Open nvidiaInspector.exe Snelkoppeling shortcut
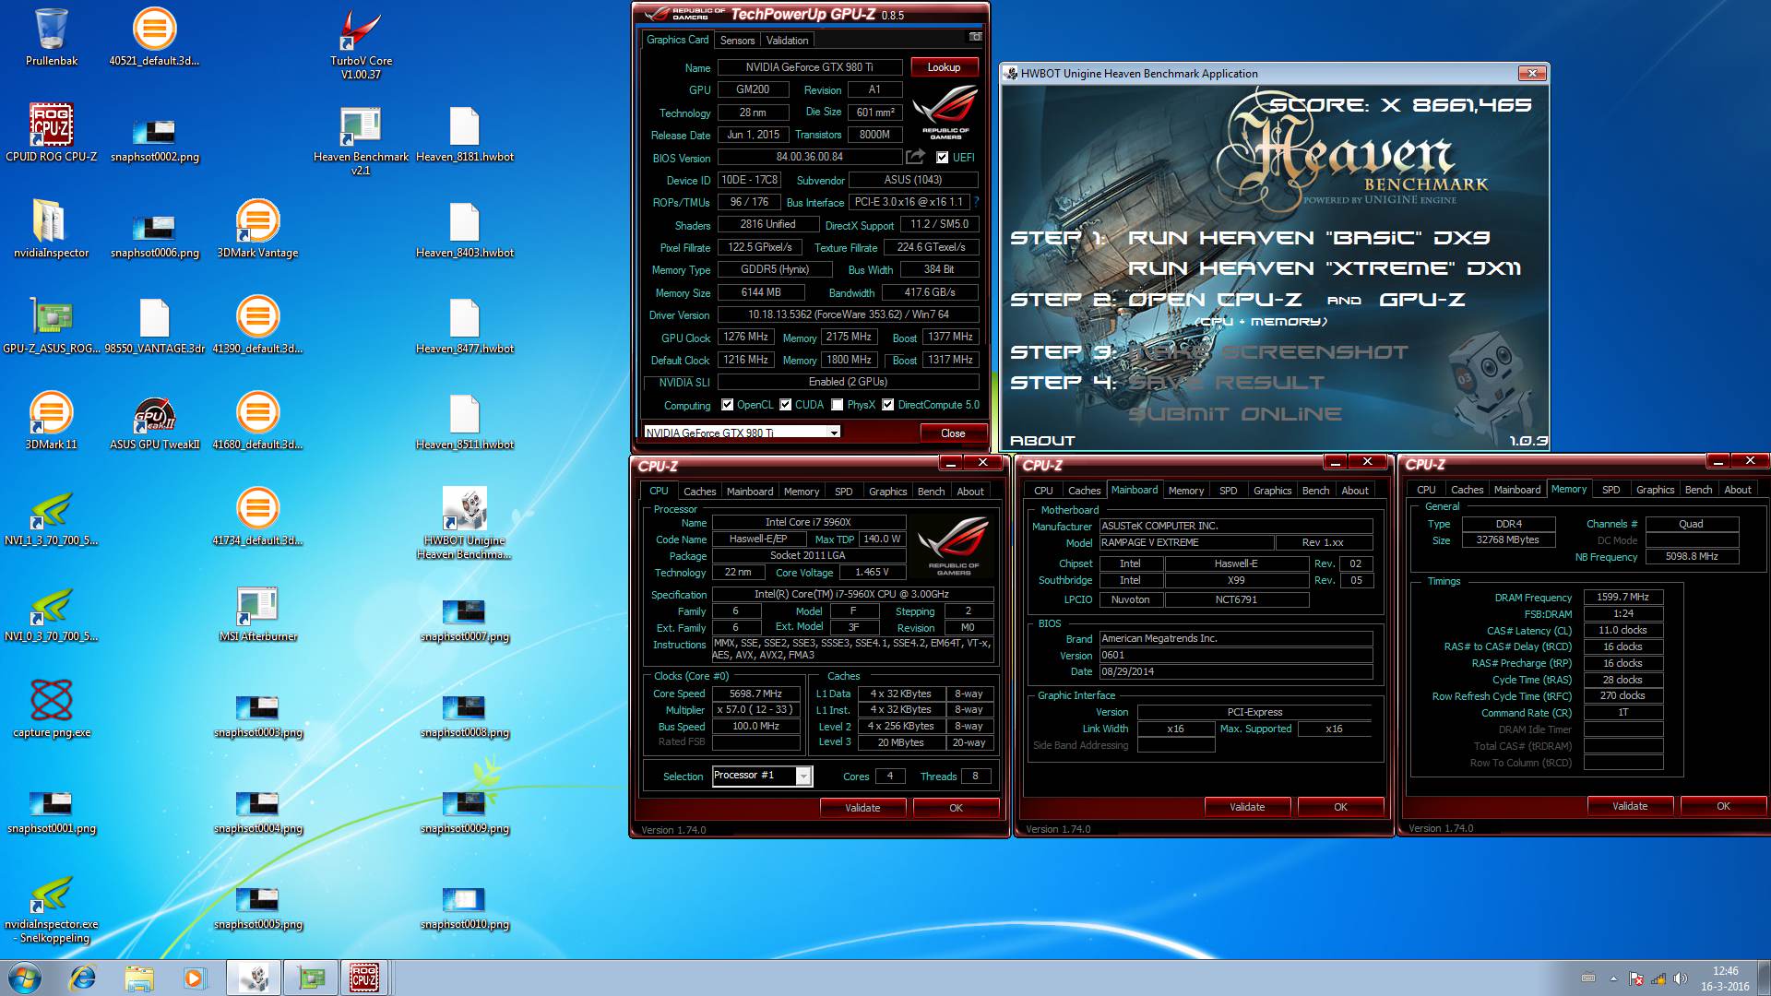This screenshot has width=1771, height=996. coord(51,908)
